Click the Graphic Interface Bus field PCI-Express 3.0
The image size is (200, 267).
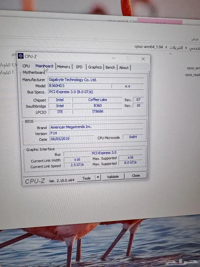[x=103, y=153]
